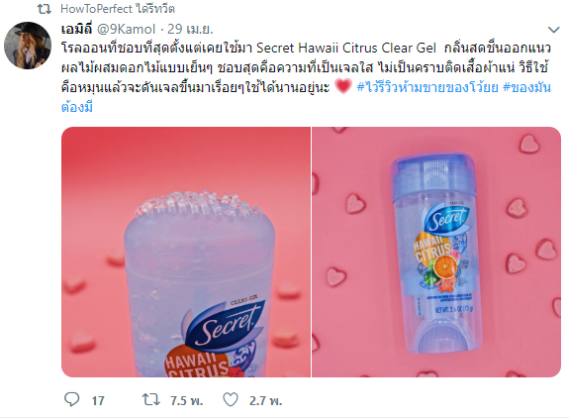
Task: Click the retweeted indicator icon at top
Action: [45, 9]
